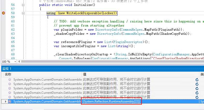
Task: Click the 值 column header
Action: 85,74
